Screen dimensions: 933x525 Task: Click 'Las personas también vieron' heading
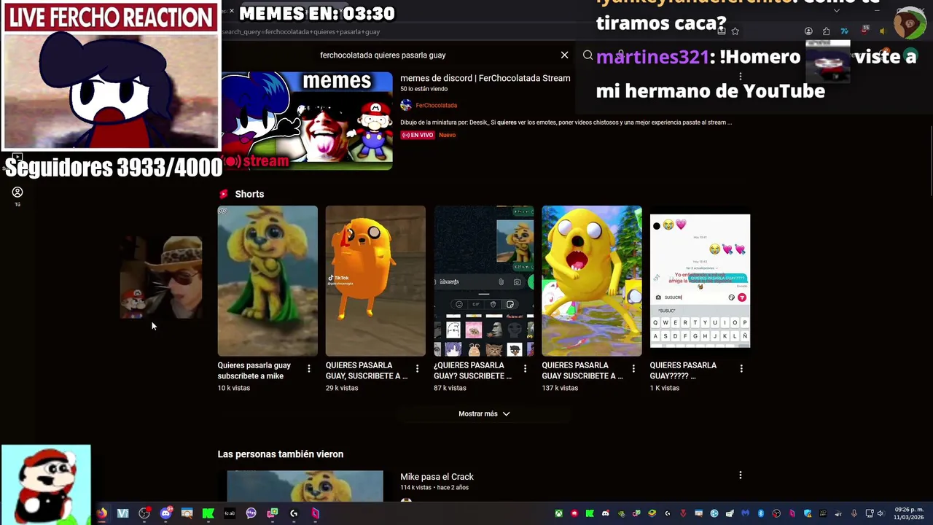point(280,454)
